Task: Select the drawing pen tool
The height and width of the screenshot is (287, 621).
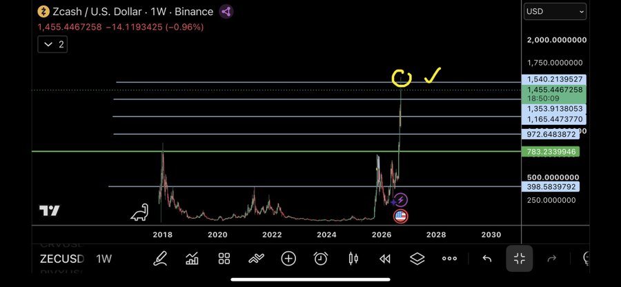Action: point(160,259)
